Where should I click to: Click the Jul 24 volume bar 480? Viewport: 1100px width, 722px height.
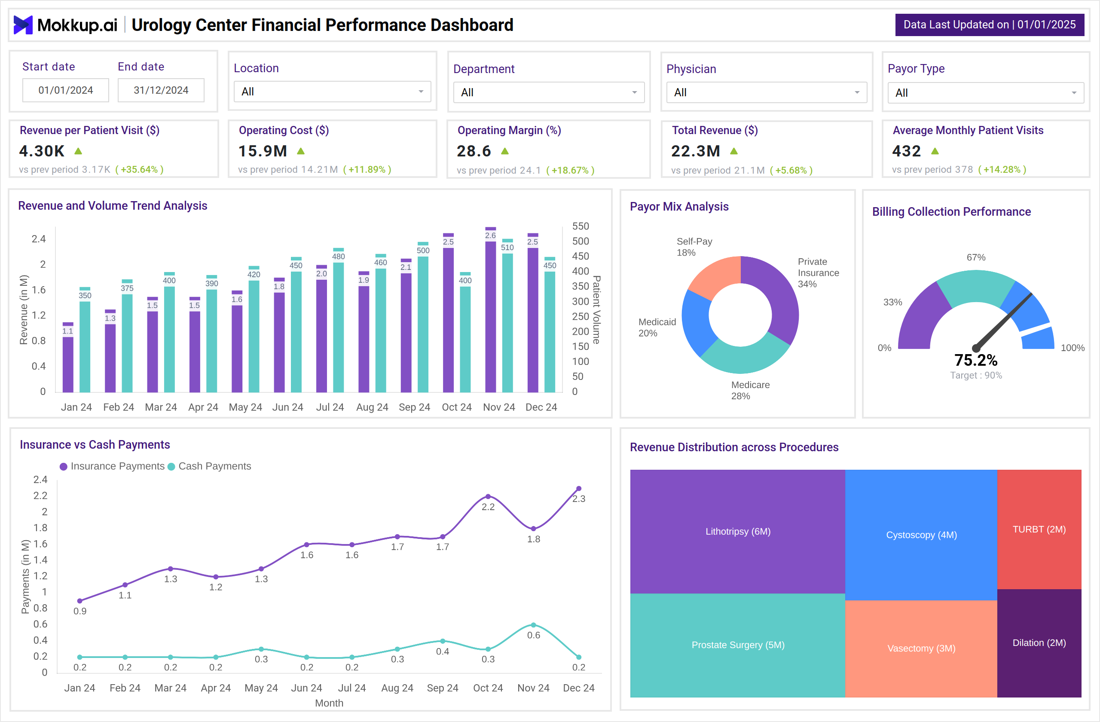tap(338, 320)
